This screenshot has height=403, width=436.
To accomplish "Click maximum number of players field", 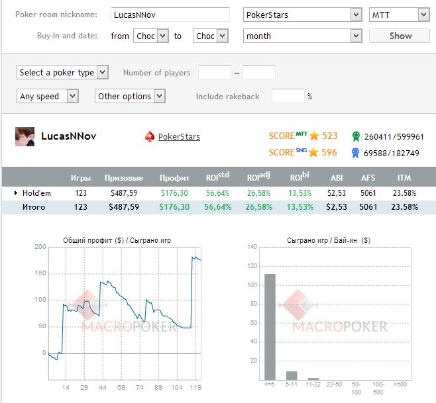I will coord(259,72).
